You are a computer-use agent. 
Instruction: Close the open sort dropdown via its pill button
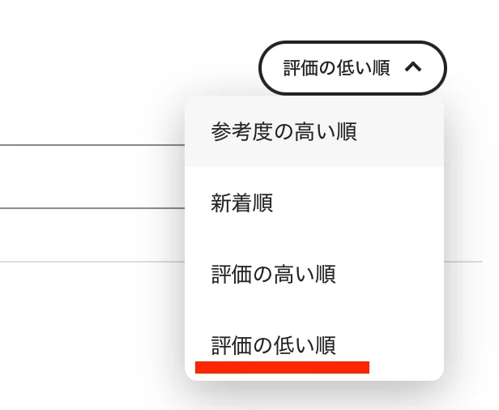click(352, 68)
